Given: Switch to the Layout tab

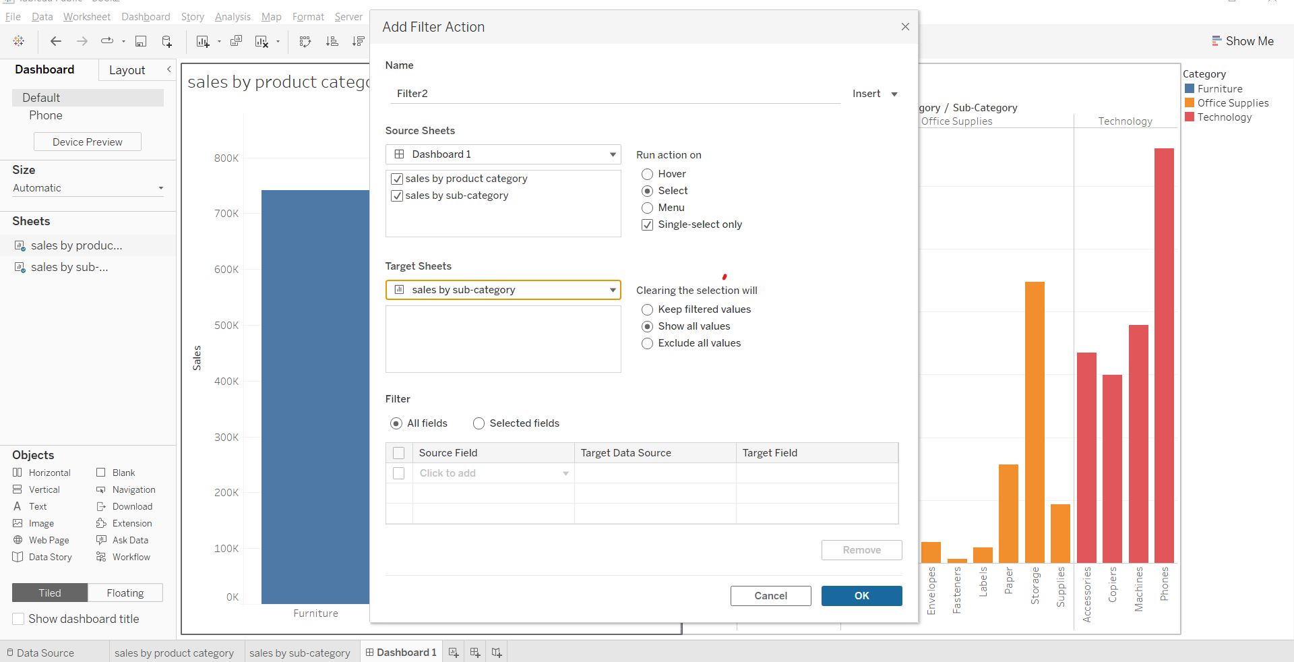Looking at the screenshot, I should 127,70.
